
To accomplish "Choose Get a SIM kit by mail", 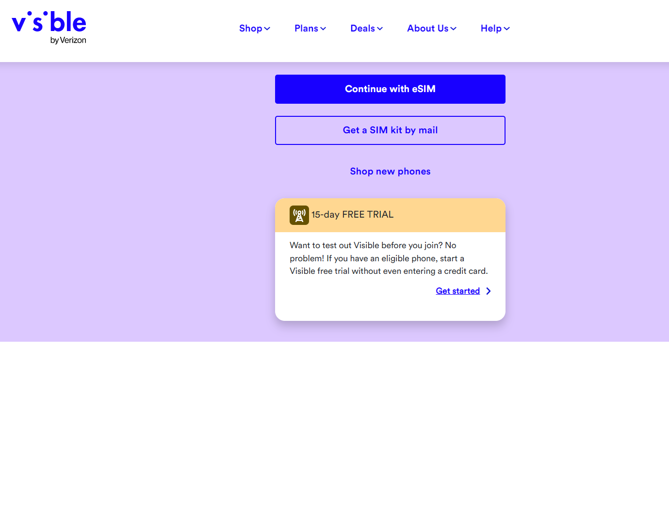I will point(390,130).
